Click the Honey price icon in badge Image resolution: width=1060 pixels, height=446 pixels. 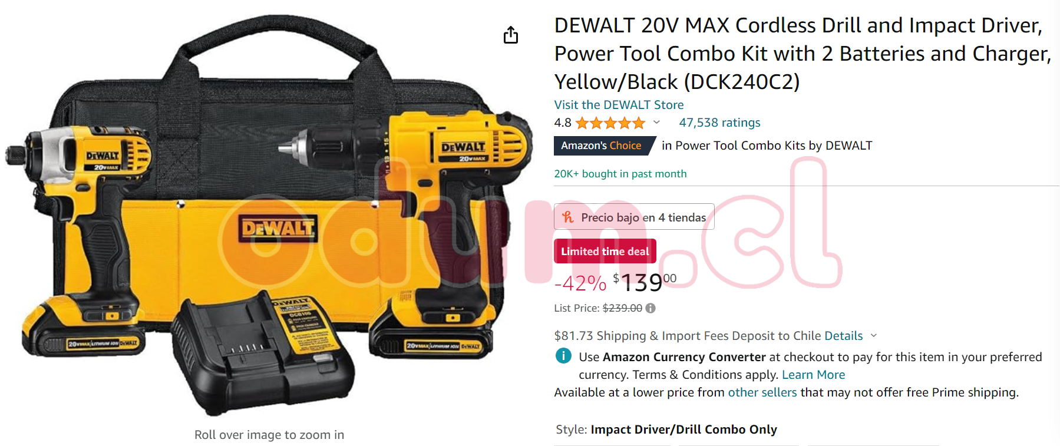tap(568, 217)
